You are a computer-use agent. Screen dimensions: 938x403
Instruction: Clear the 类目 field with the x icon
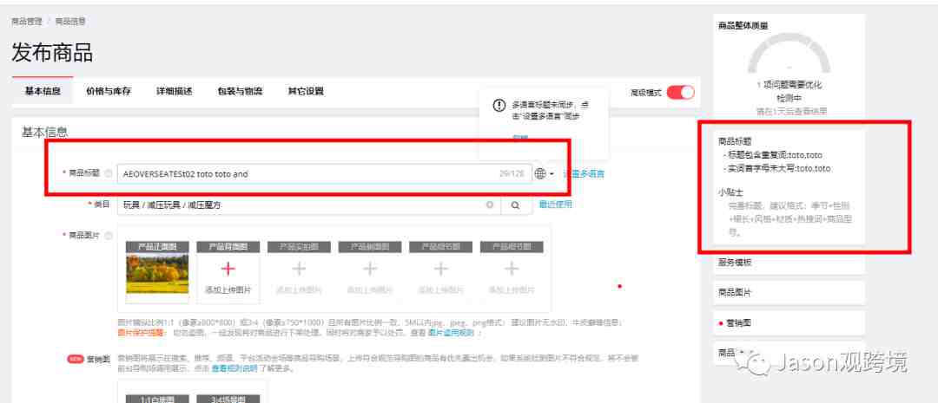(x=489, y=205)
